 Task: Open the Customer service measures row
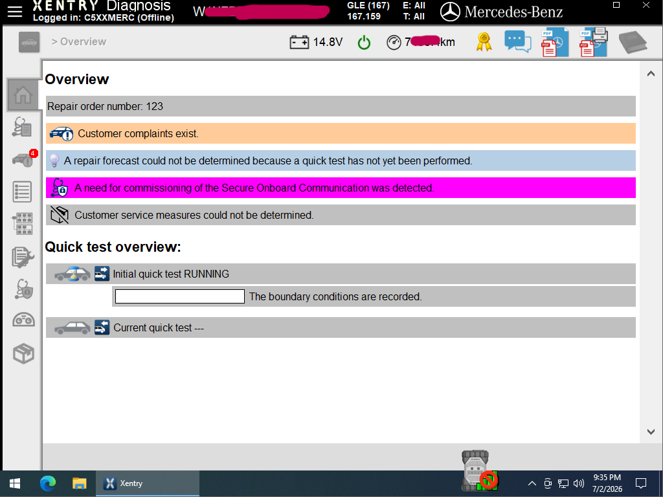pyautogui.click(x=341, y=215)
